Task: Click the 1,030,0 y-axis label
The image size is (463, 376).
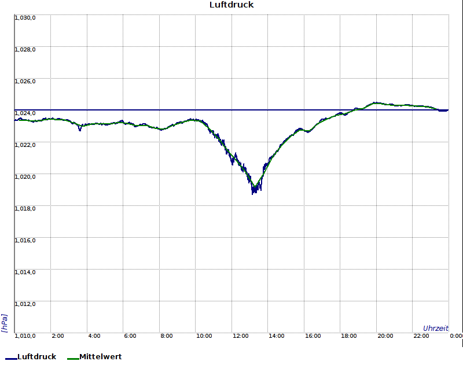Action: coord(25,18)
